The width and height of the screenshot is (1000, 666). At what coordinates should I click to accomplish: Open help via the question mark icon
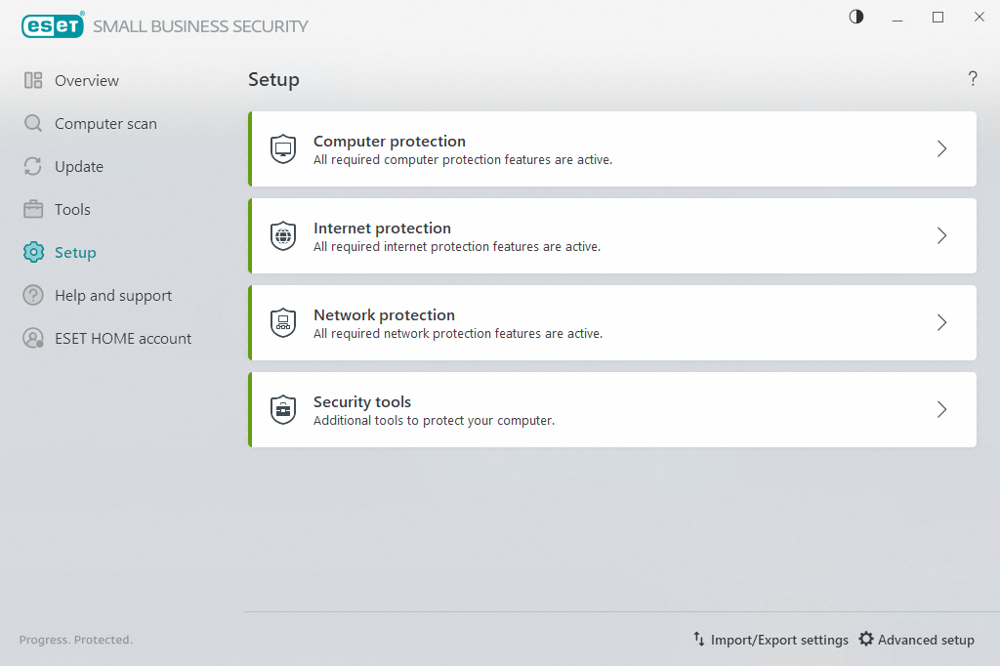pos(973,79)
